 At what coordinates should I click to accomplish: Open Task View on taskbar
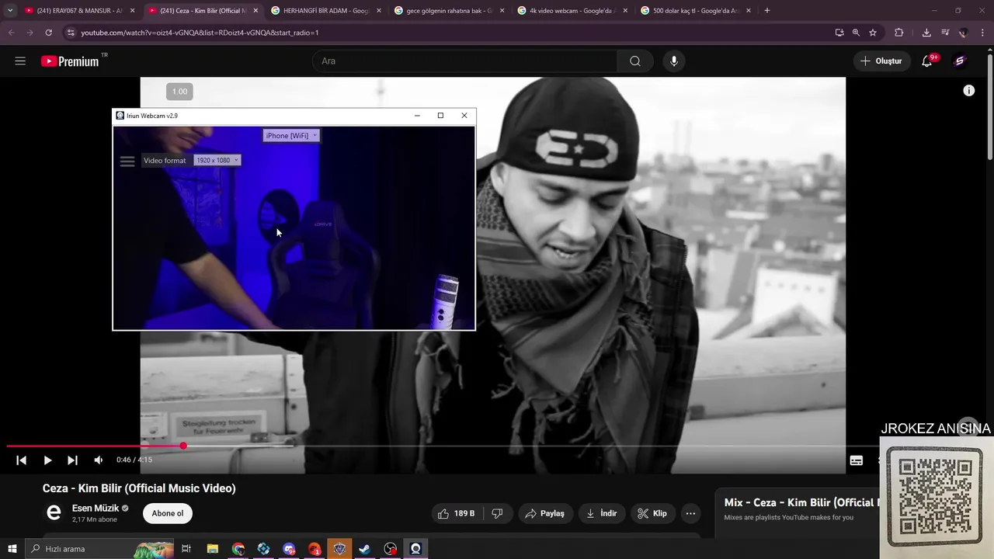186,549
